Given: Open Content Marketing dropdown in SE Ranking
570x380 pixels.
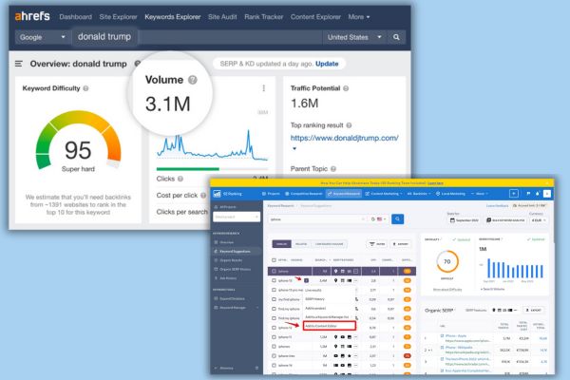Looking at the screenshot, I should click(x=384, y=194).
